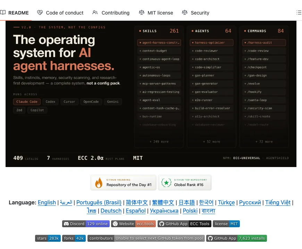
Task: Click the Website ecc.tools badge
Action: [134, 224]
